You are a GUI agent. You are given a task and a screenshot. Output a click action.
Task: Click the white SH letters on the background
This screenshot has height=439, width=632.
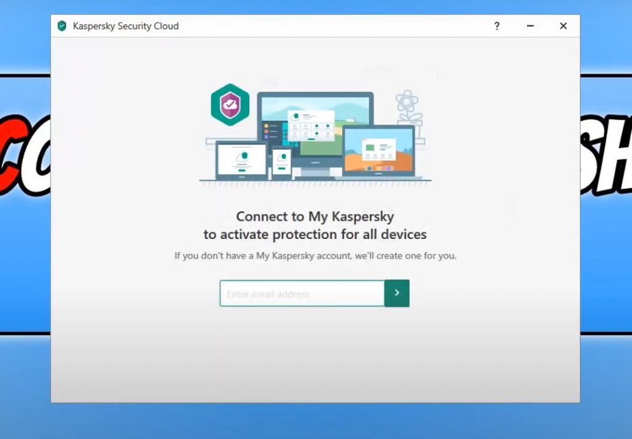(606, 155)
